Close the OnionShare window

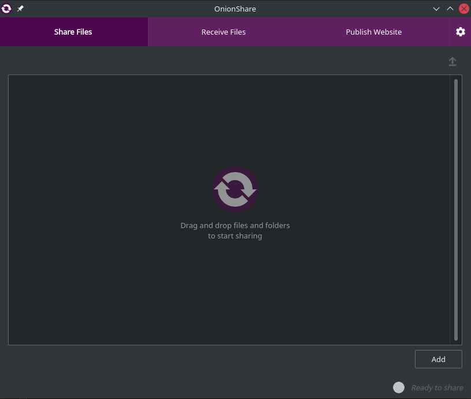pyautogui.click(x=464, y=9)
